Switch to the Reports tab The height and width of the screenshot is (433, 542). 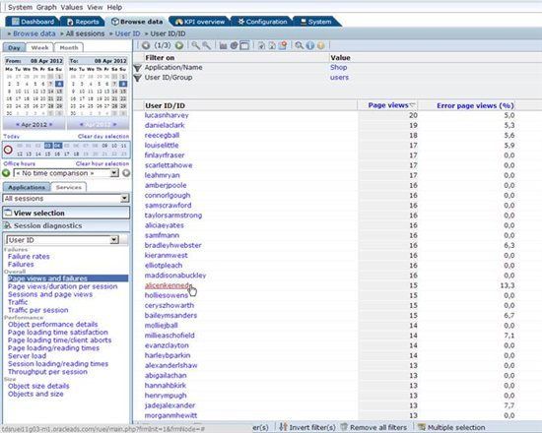83,22
